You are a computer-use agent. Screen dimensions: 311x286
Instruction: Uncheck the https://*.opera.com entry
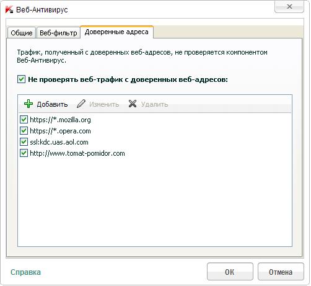[x=24, y=131]
